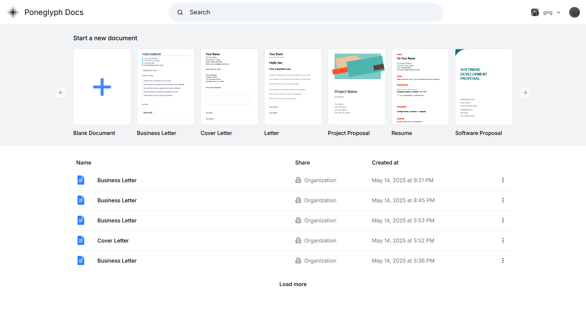Click the Load more button
This screenshot has height=329, width=586.
point(293,284)
